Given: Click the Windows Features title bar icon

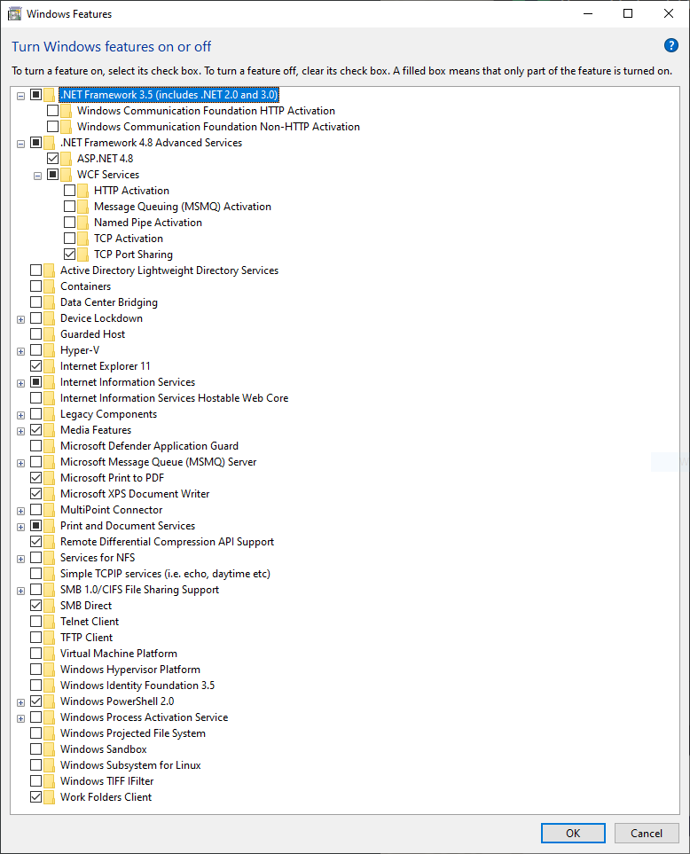Looking at the screenshot, I should (x=14, y=13).
